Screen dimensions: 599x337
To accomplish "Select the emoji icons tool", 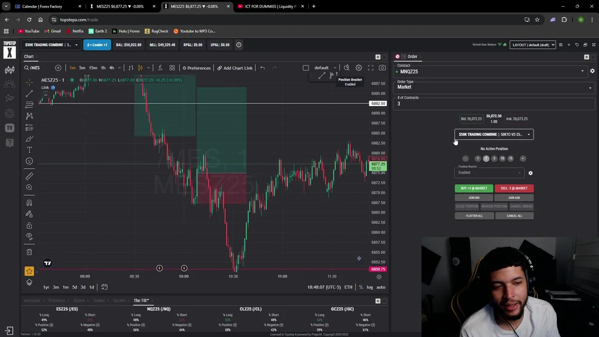I will tap(29, 161).
